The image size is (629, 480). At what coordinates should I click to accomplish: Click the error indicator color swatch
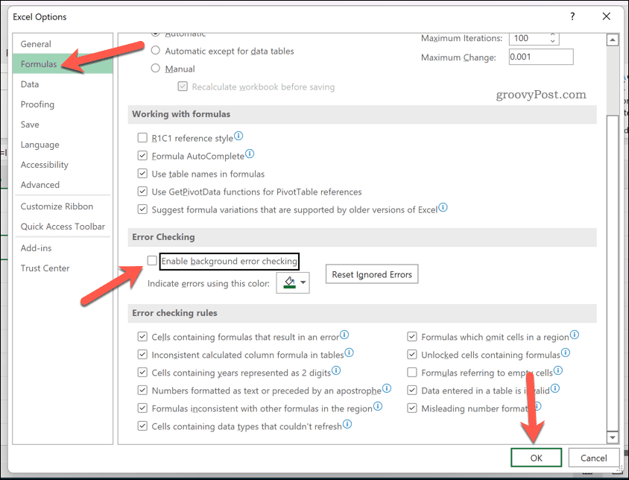click(288, 282)
